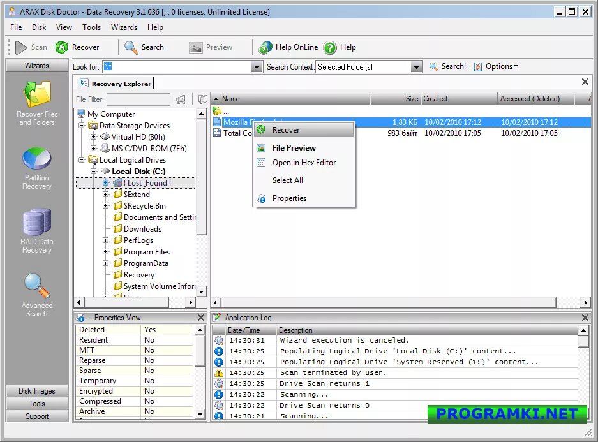
Task: Click the Preview toolbar icon
Action: click(x=196, y=47)
